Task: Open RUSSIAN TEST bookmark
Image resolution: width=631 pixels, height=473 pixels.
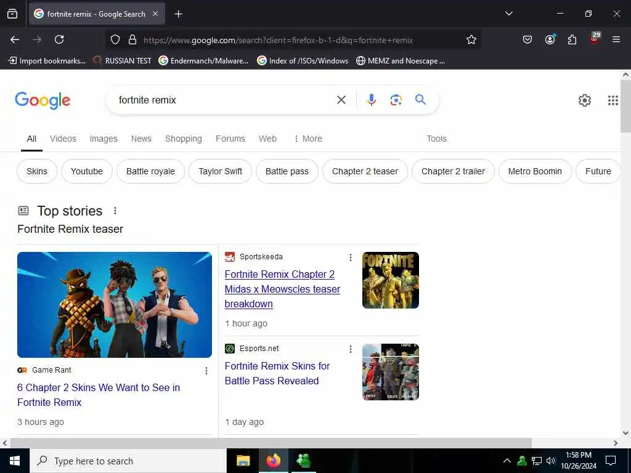Action: click(122, 61)
